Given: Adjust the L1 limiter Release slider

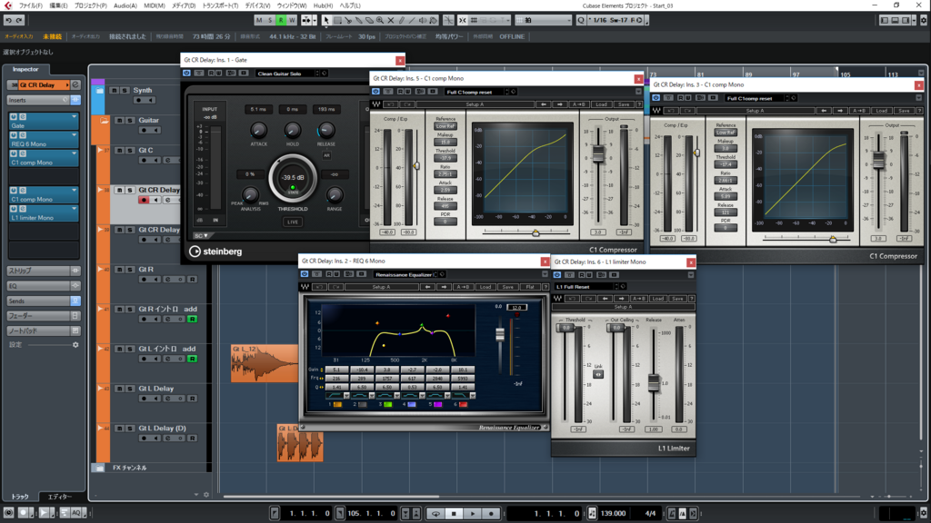Looking at the screenshot, I should 653,383.
